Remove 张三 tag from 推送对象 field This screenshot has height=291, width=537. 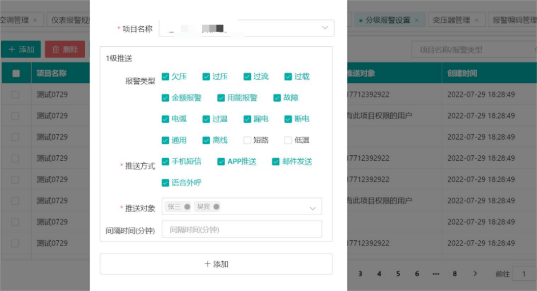[187, 207]
